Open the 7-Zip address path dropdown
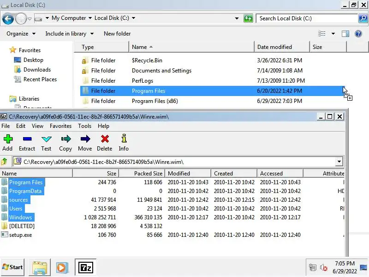The width and height of the screenshot is (369, 277). pos(339,162)
